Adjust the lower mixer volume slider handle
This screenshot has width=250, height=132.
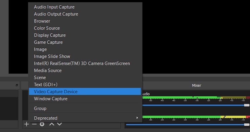[247, 125]
